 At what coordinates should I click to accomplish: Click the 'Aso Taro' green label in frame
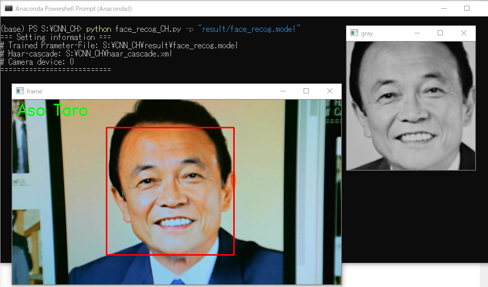point(52,110)
